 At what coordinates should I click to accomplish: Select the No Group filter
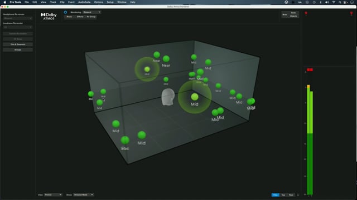coord(91,17)
